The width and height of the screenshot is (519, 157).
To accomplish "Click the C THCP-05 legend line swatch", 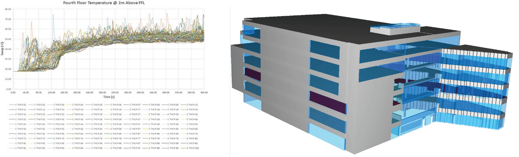I will coord(88,104).
